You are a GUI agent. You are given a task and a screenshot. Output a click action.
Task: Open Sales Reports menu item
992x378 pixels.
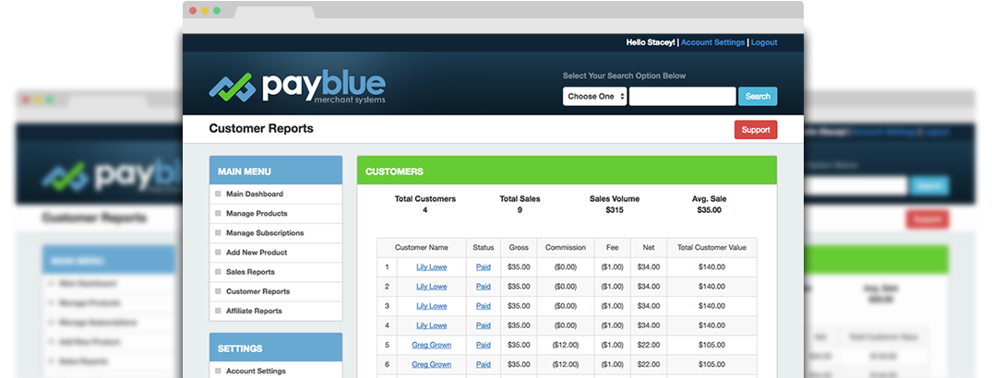tap(250, 273)
